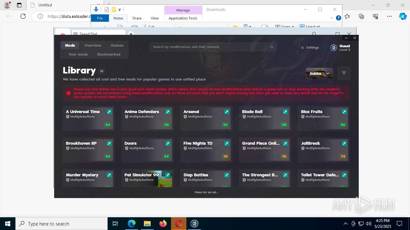Select the Share ribbon tab in Explorer
The image size is (410, 230).
point(137,18)
